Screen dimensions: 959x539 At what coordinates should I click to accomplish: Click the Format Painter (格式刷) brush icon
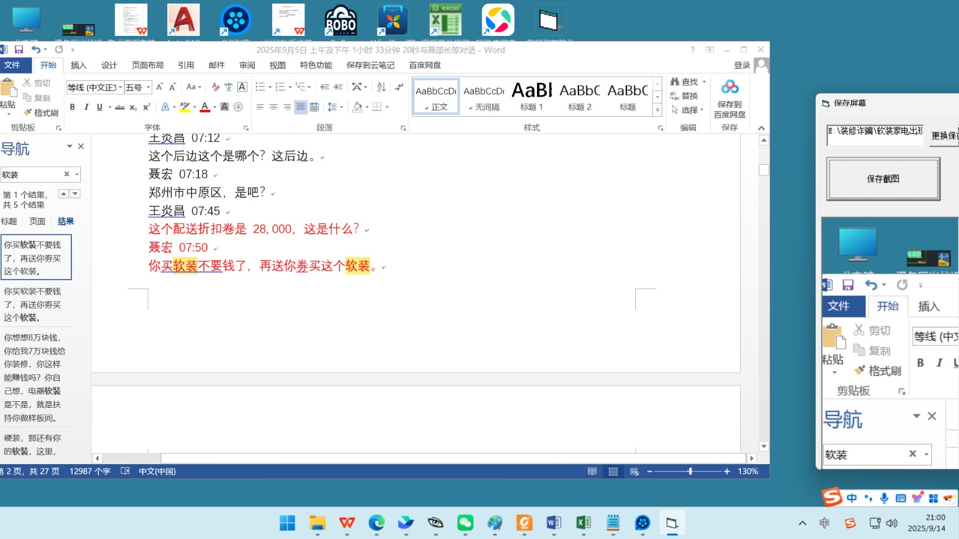click(28, 113)
